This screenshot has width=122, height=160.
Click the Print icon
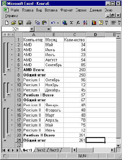pos(29,23)
